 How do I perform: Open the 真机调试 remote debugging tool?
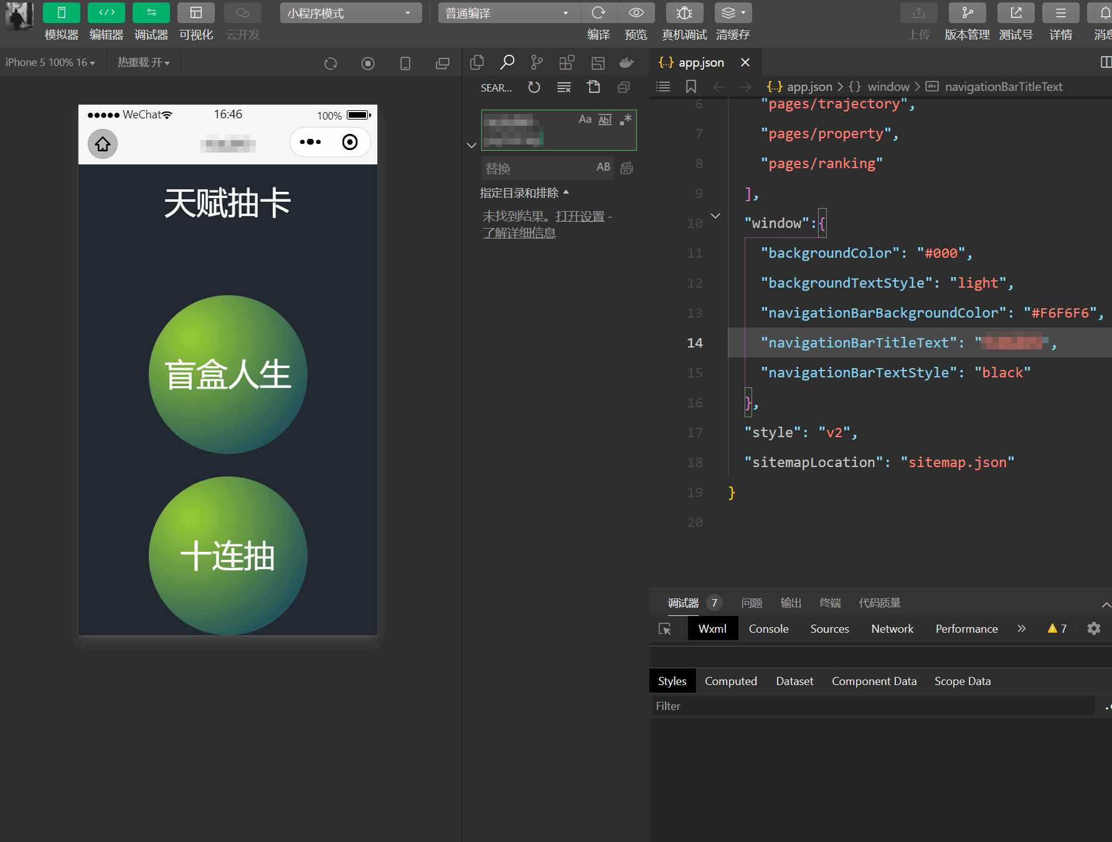(x=683, y=12)
